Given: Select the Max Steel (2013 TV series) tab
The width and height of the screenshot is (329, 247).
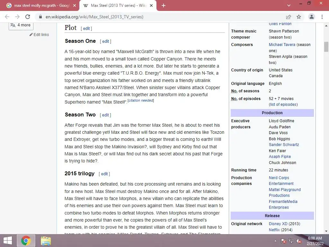Looking at the screenshot, I should click(x=118, y=5).
